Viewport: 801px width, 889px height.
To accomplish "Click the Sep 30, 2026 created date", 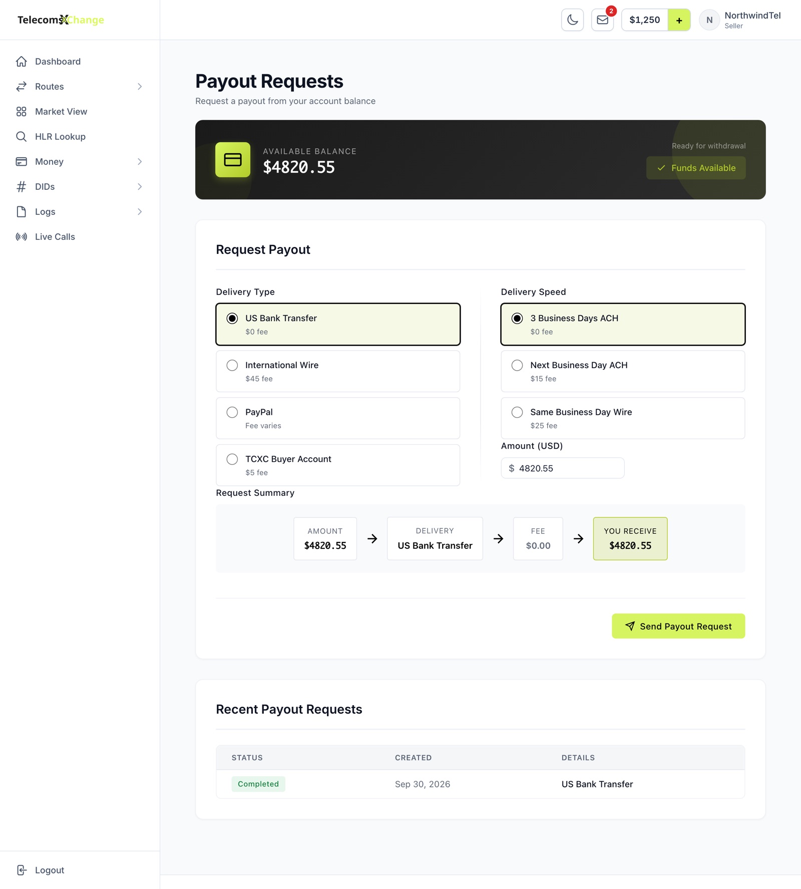I will point(423,784).
